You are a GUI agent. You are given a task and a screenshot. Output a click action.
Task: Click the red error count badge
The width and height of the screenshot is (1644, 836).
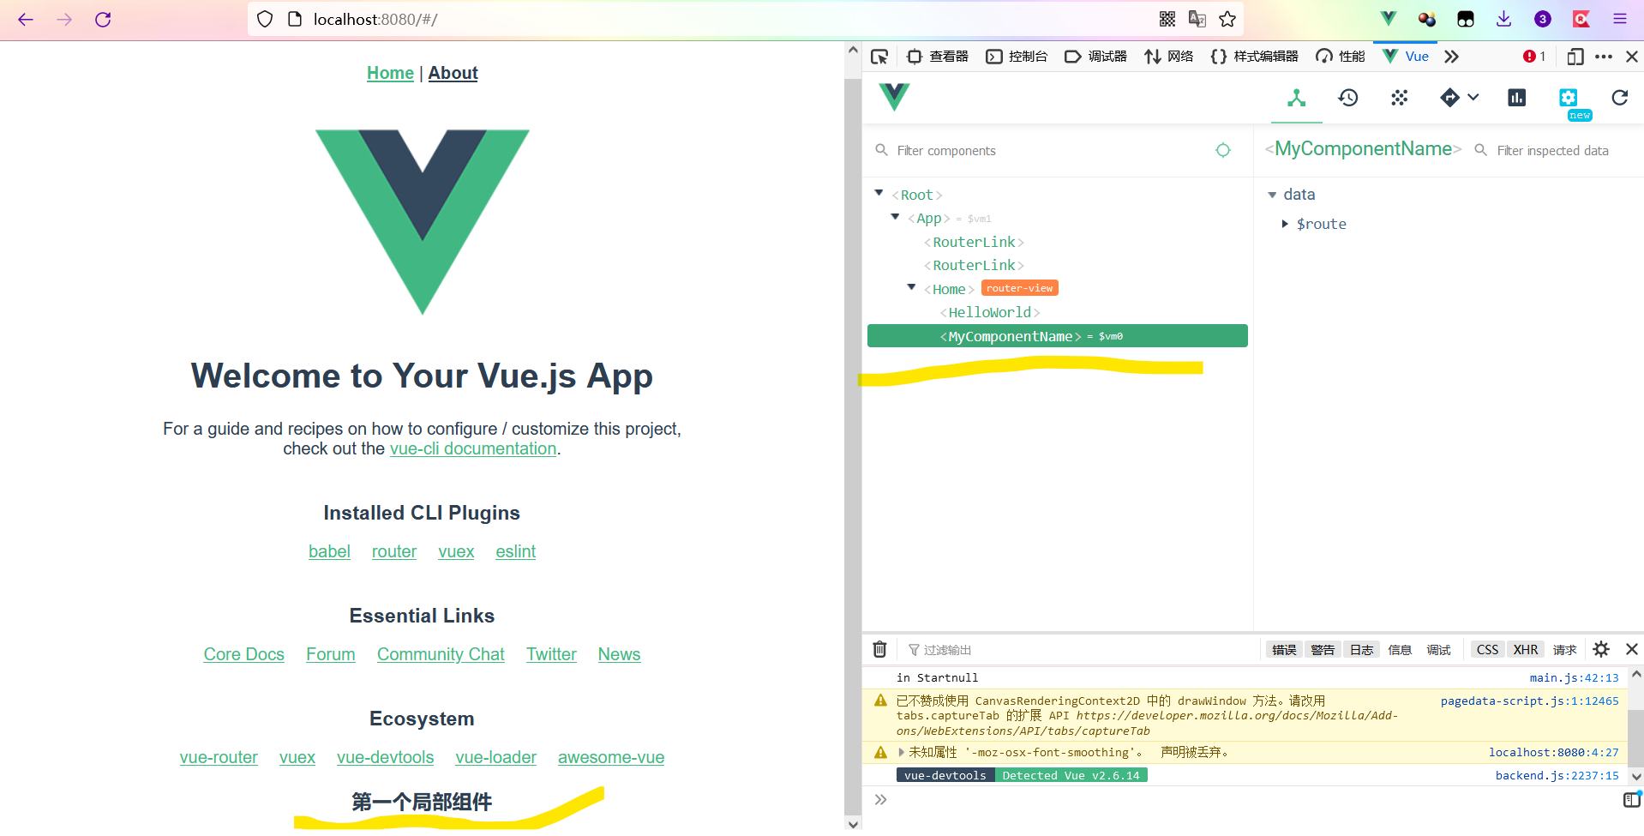pos(1533,57)
